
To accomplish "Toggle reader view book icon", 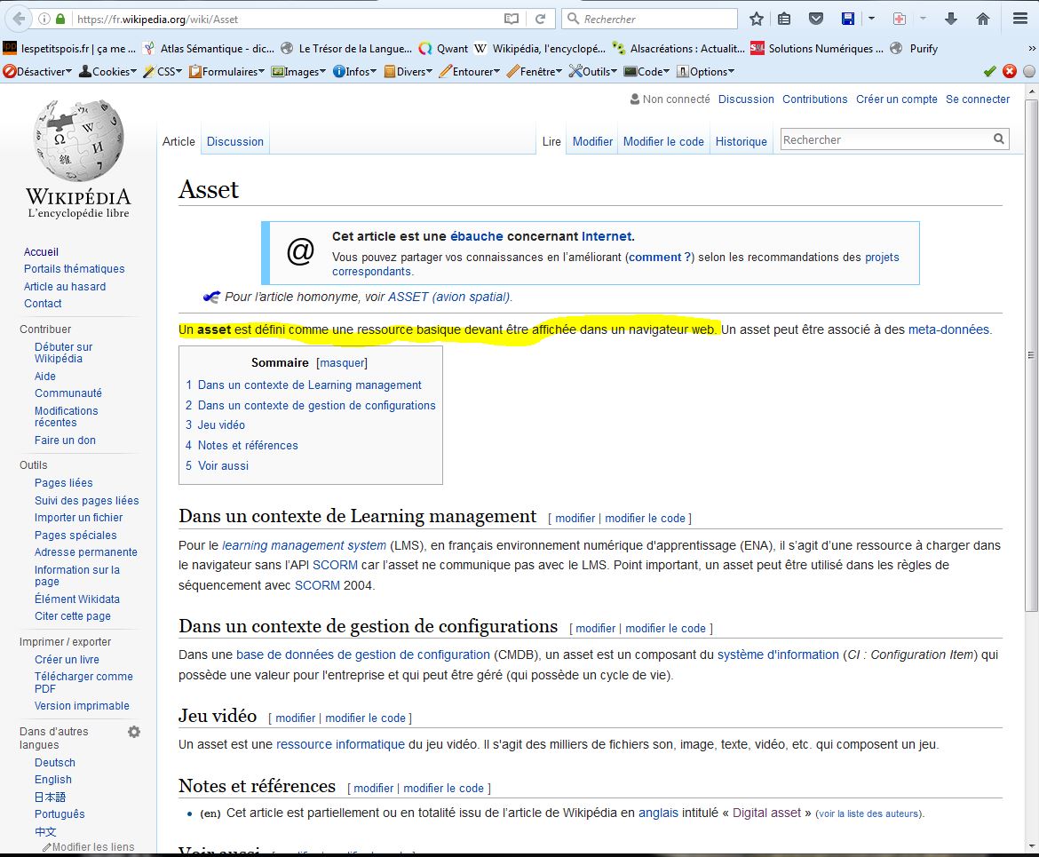I will (512, 19).
